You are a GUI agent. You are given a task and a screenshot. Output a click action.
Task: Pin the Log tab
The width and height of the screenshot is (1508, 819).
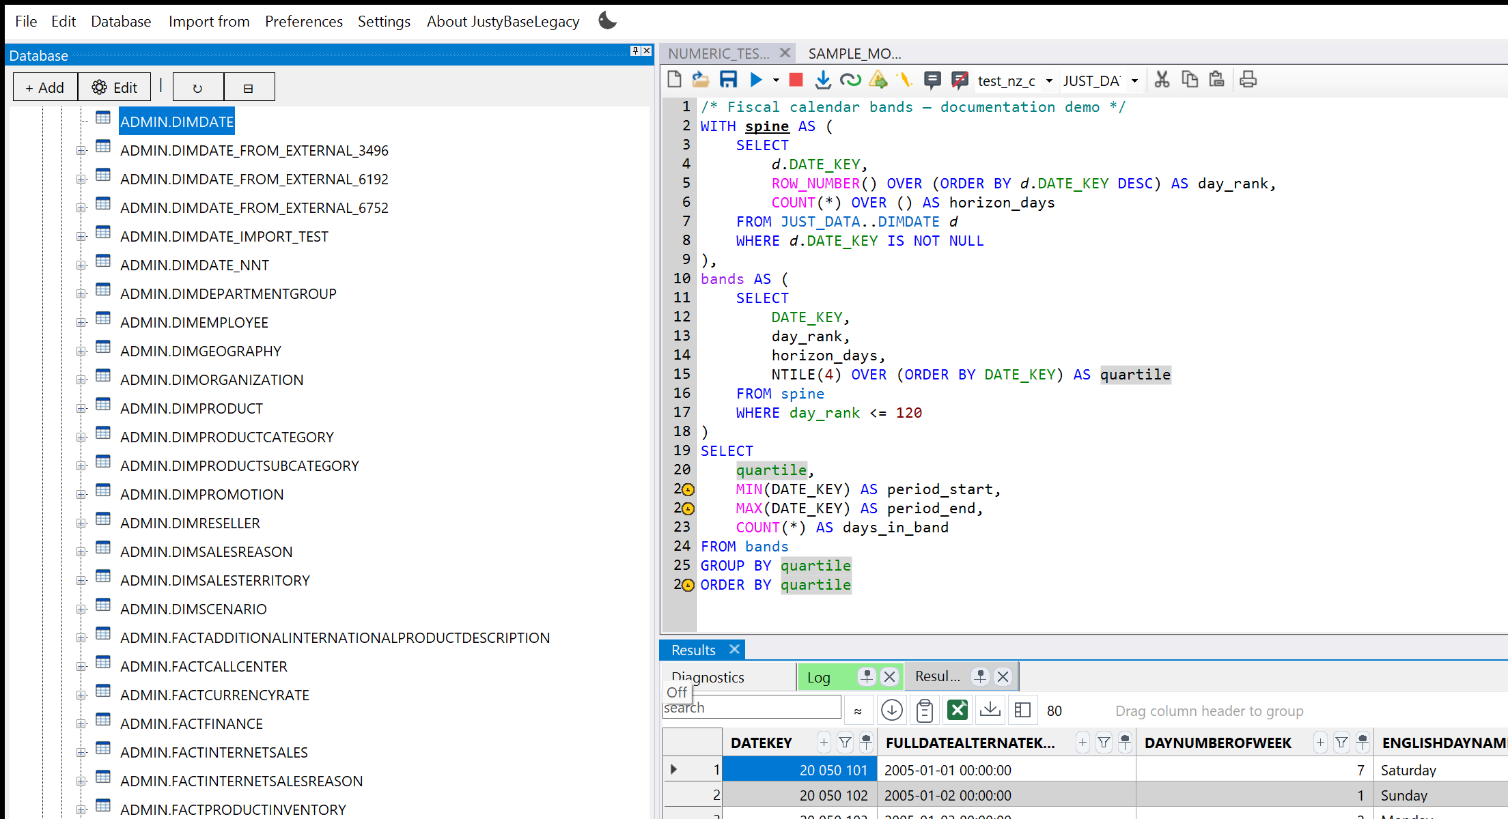click(x=867, y=676)
